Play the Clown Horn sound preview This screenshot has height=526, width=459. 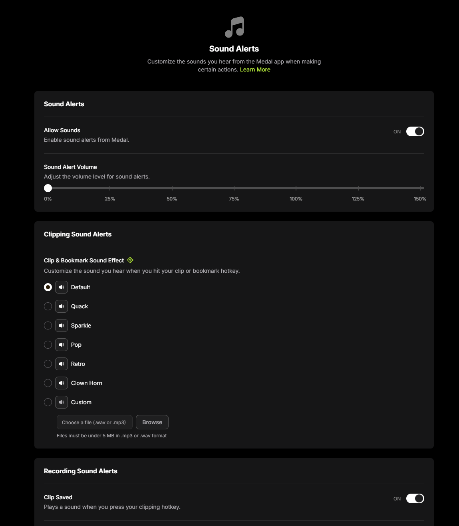point(62,383)
